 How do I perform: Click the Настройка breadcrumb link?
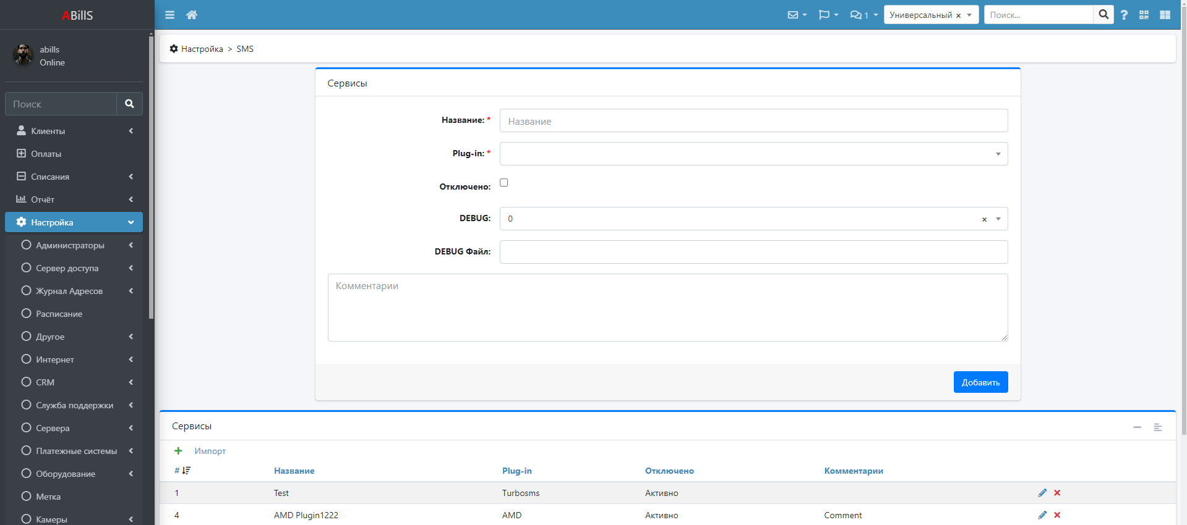(x=202, y=49)
